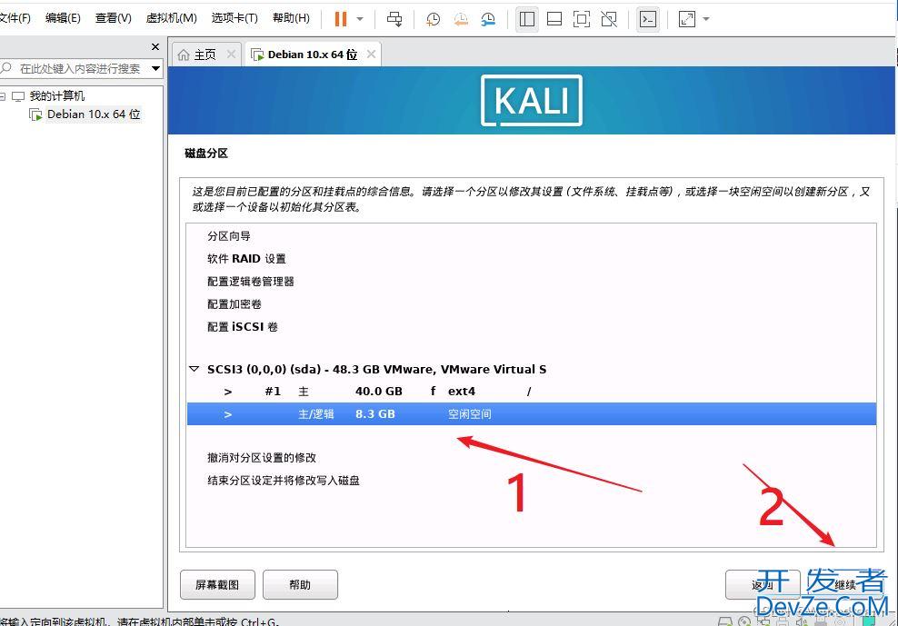The width and height of the screenshot is (898, 626).
Task: Open the 编辑(E) menu
Action: 63,18
